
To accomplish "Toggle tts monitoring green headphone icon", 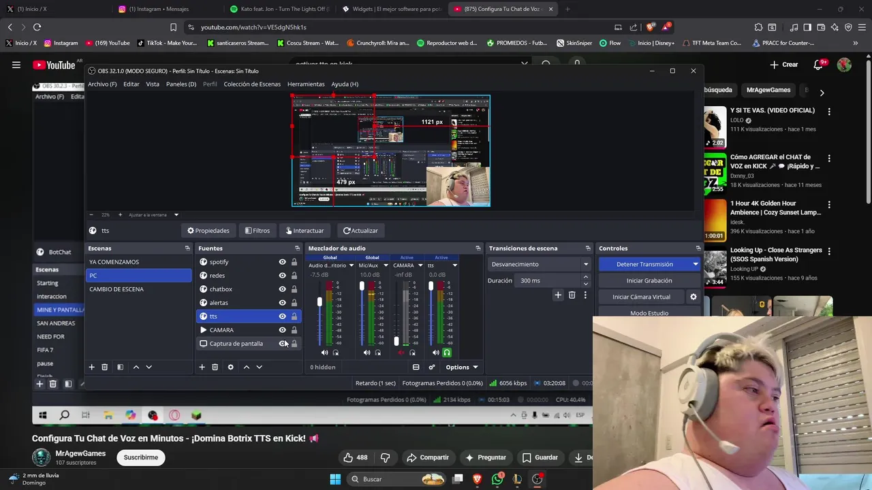I will (447, 353).
